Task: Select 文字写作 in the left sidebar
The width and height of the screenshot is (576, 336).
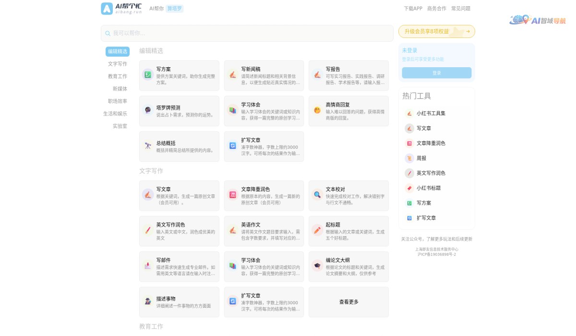Action: (x=117, y=64)
